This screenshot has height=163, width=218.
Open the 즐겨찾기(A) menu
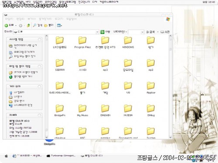tap(45, 19)
